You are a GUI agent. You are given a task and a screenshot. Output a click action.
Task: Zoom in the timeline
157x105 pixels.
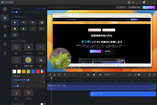pyautogui.click(x=150, y=75)
